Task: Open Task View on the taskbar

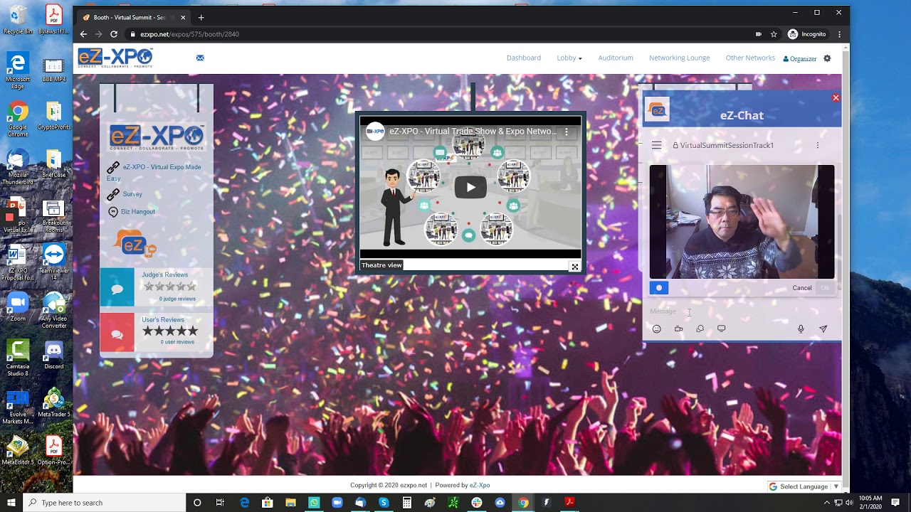Action: coord(220,503)
